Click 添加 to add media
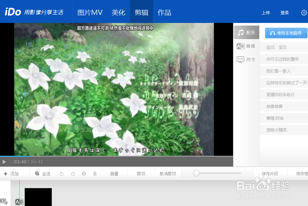308x206 pixels. point(12,174)
